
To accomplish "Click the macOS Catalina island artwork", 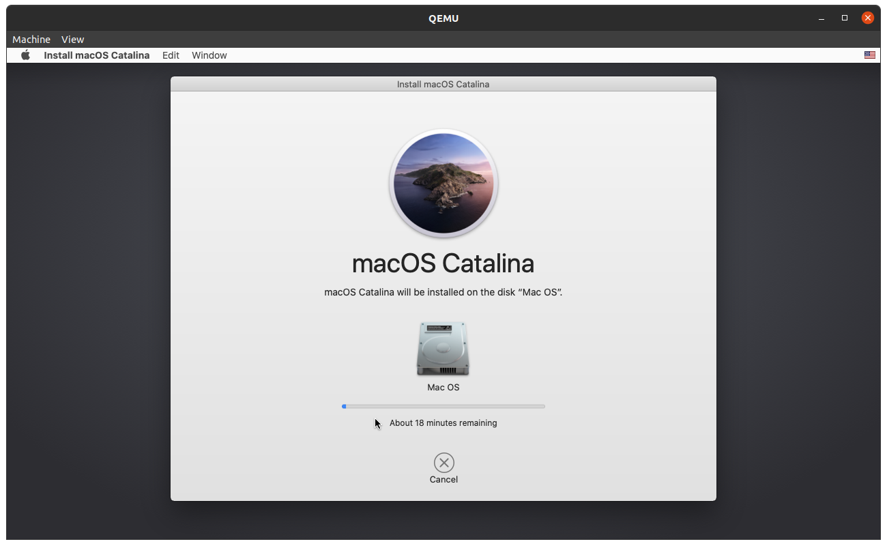I will [443, 184].
